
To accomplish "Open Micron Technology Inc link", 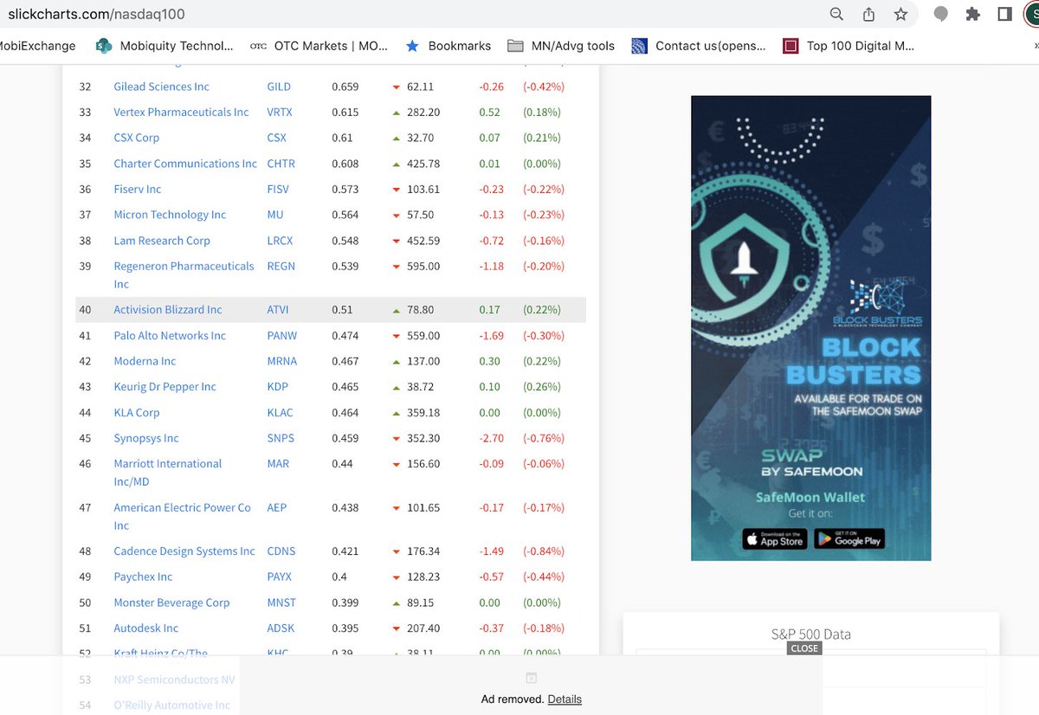I will click(170, 215).
